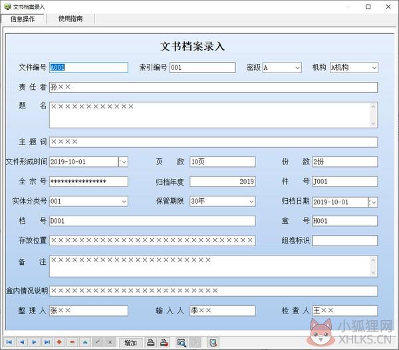Screen dimensions: 399x350
Task: Close the 文书档案录入 window
Action: [x=388, y=7]
